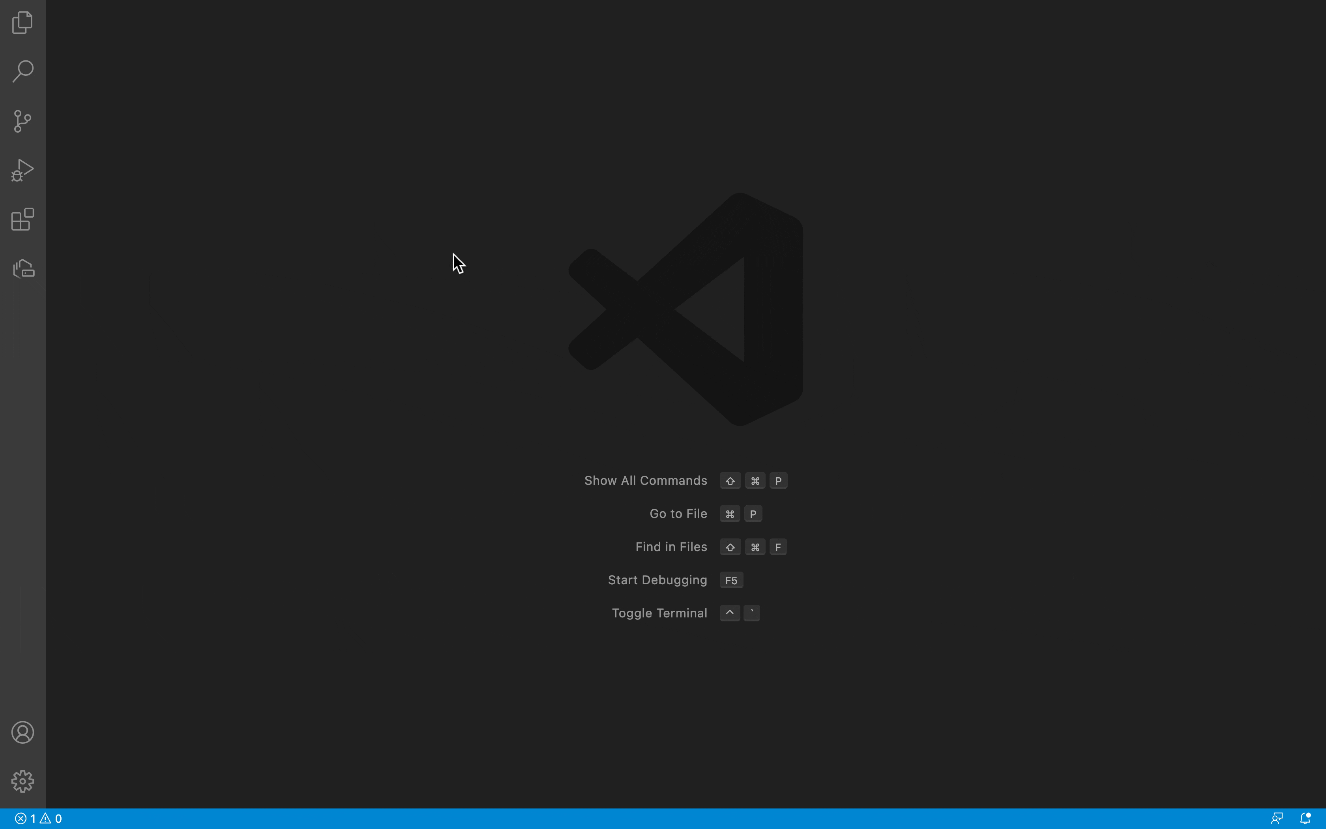Click the Start Debugging label
Screen dimensions: 1326x829
point(657,580)
